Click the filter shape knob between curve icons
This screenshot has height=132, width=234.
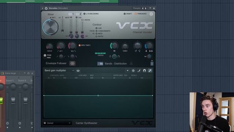[x=114, y=56]
